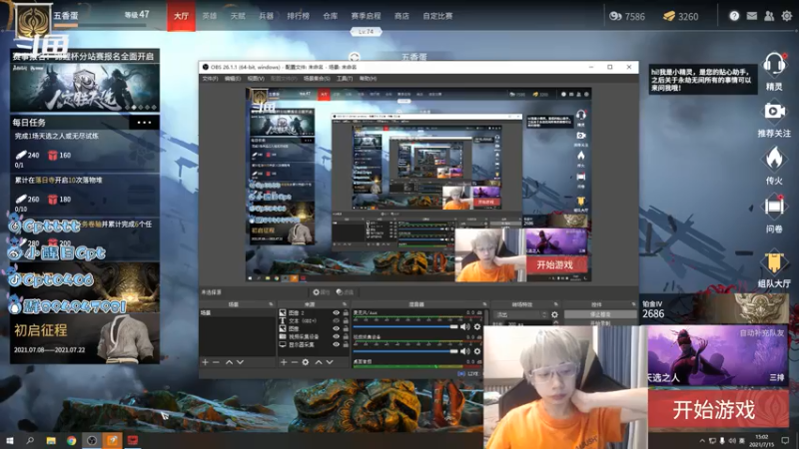Remove selected source with minus icon
This screenshot has height=449, width=799.
pos(294,362)
